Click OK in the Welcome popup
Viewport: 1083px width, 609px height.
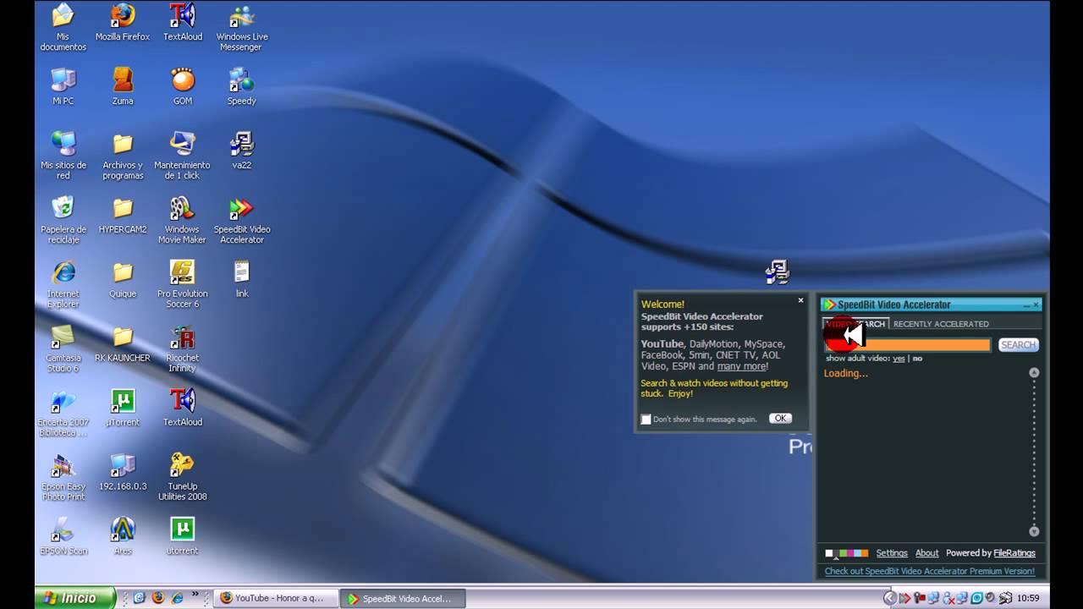pos(780,418)
